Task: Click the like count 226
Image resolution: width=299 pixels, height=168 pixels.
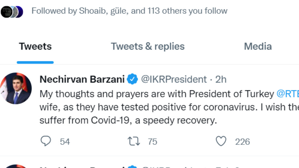Action: pyautogui.click(x=242, y=142)
